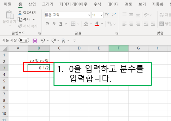Select column B header
This screenshot has height=121, width=171.
click(39, 48)
